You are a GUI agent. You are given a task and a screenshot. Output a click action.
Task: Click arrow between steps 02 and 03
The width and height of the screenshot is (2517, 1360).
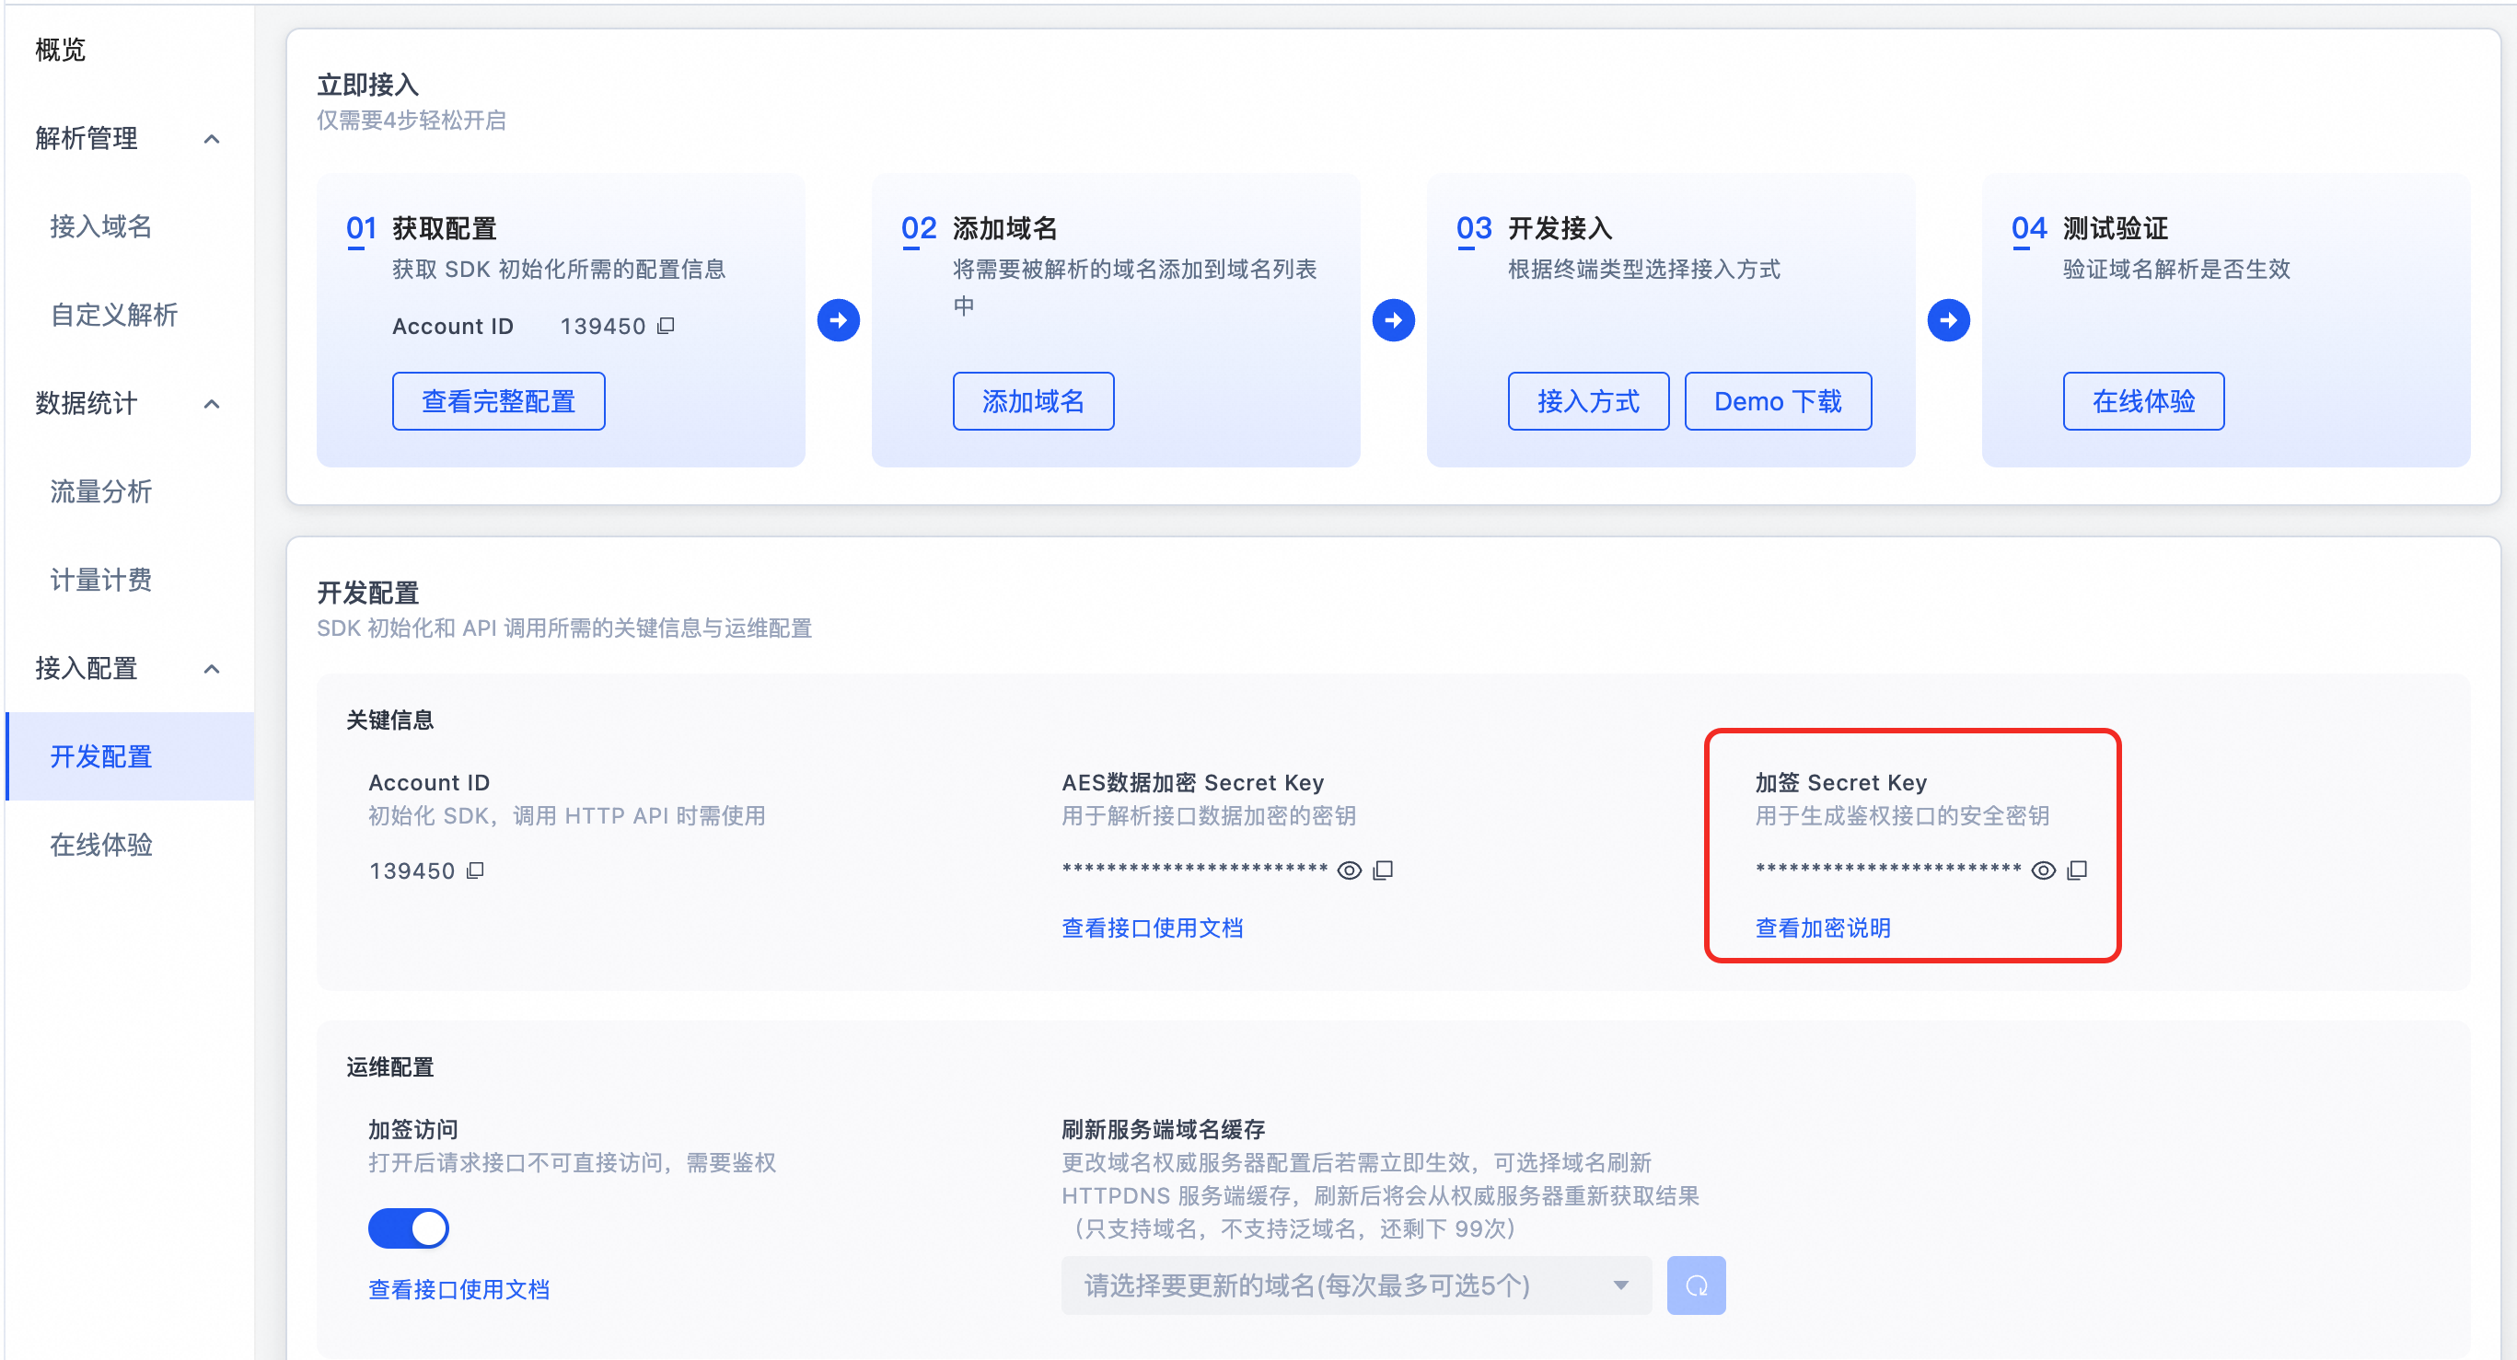(x=1393, y=320)
